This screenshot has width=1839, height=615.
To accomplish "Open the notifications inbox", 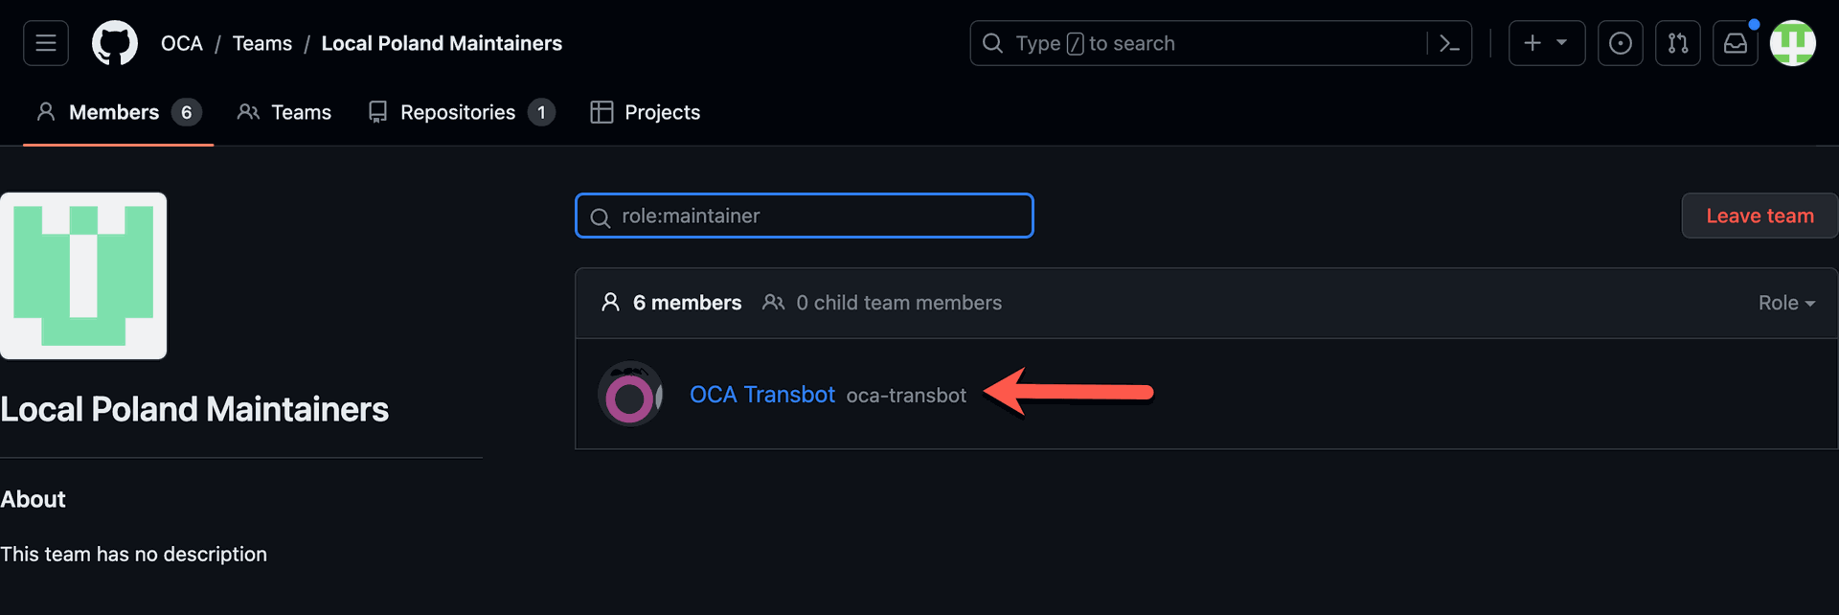I will click(1736, 43).
